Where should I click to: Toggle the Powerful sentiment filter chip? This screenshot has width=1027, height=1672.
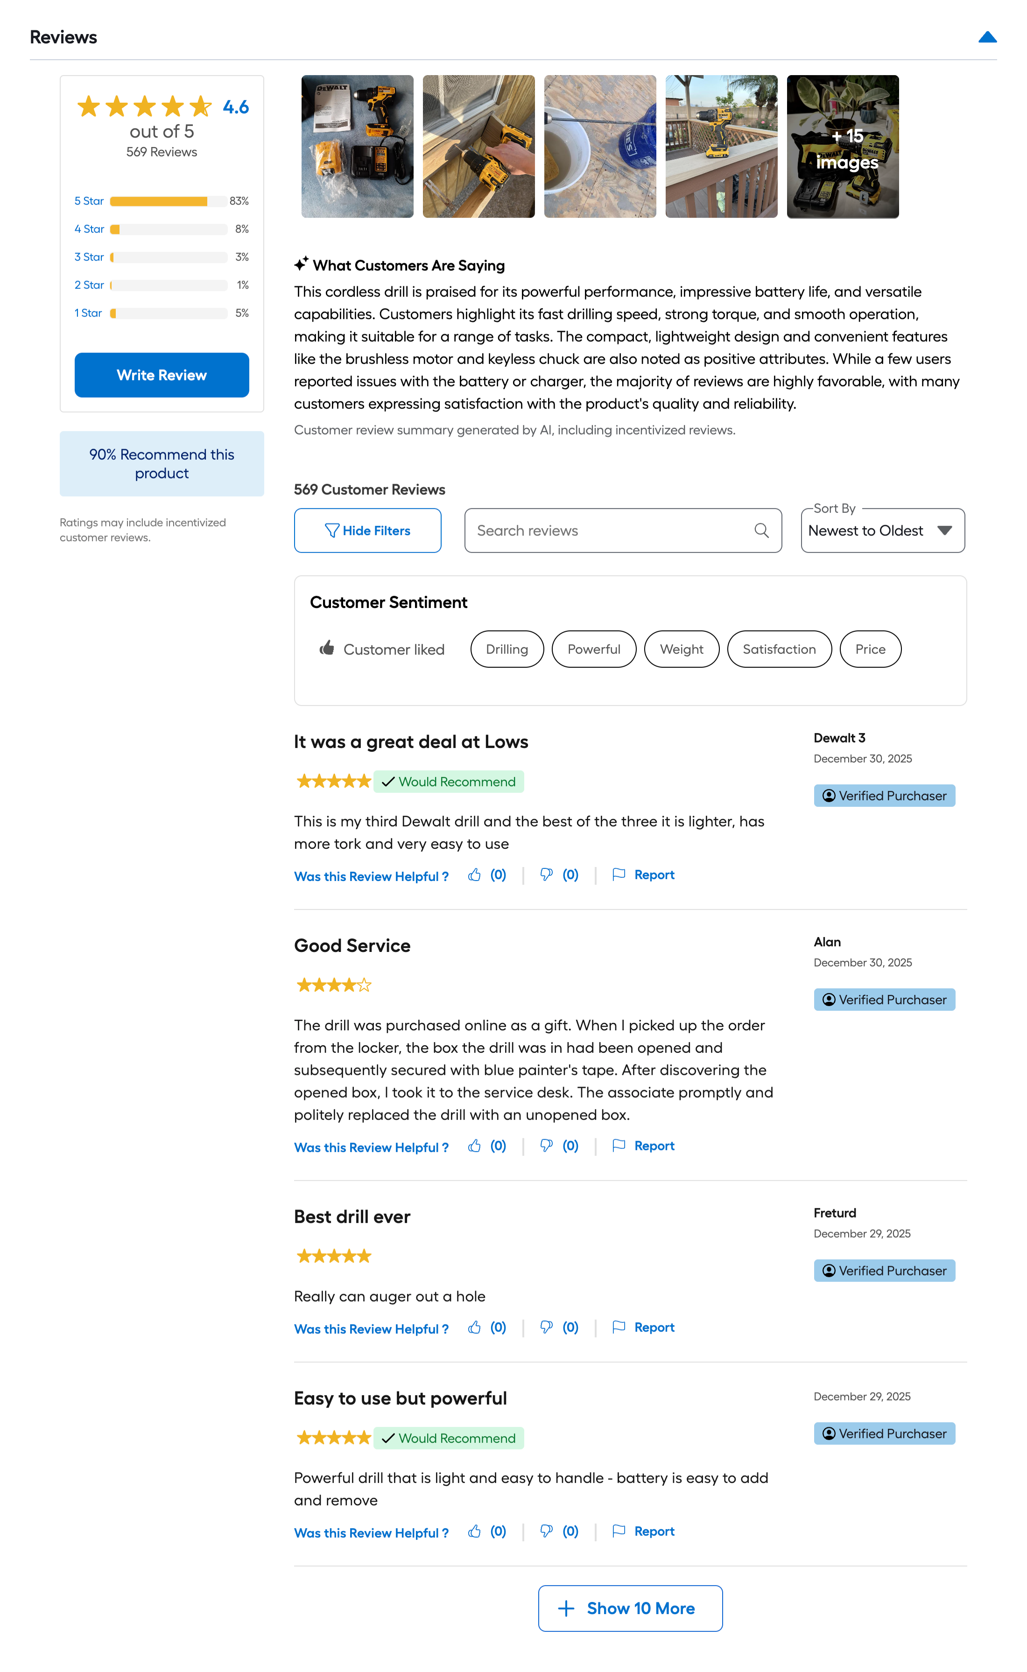pyautogui.click(x=594, y=650)
